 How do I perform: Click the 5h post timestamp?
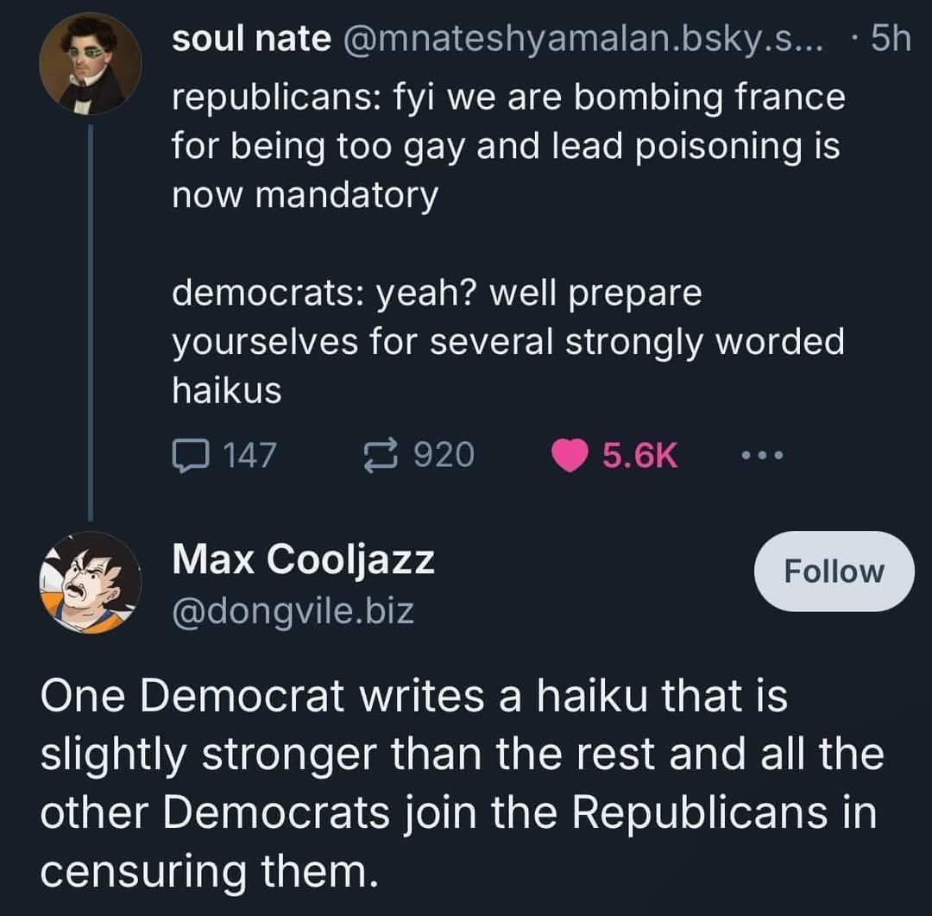pos(891,39)
